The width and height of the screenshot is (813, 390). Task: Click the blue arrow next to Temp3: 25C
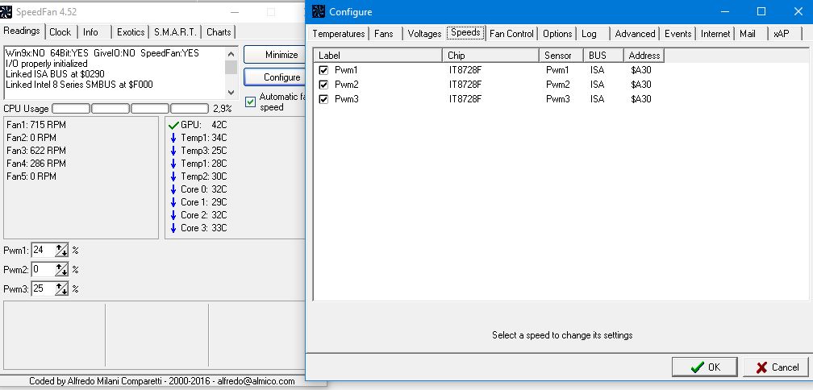173,151
